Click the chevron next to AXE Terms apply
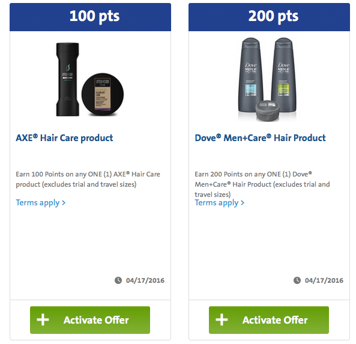This screenshot has height=344, width=356. point(64,202)
